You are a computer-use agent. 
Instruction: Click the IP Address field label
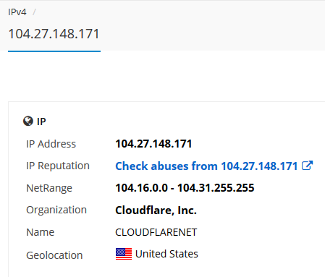pos(51,144)
